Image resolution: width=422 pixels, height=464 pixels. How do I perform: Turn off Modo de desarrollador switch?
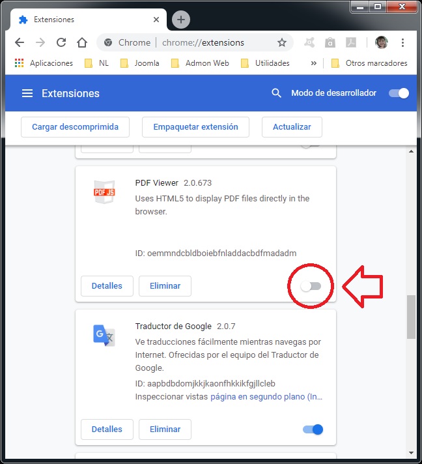pyautogui.click(x=399, y=93)
